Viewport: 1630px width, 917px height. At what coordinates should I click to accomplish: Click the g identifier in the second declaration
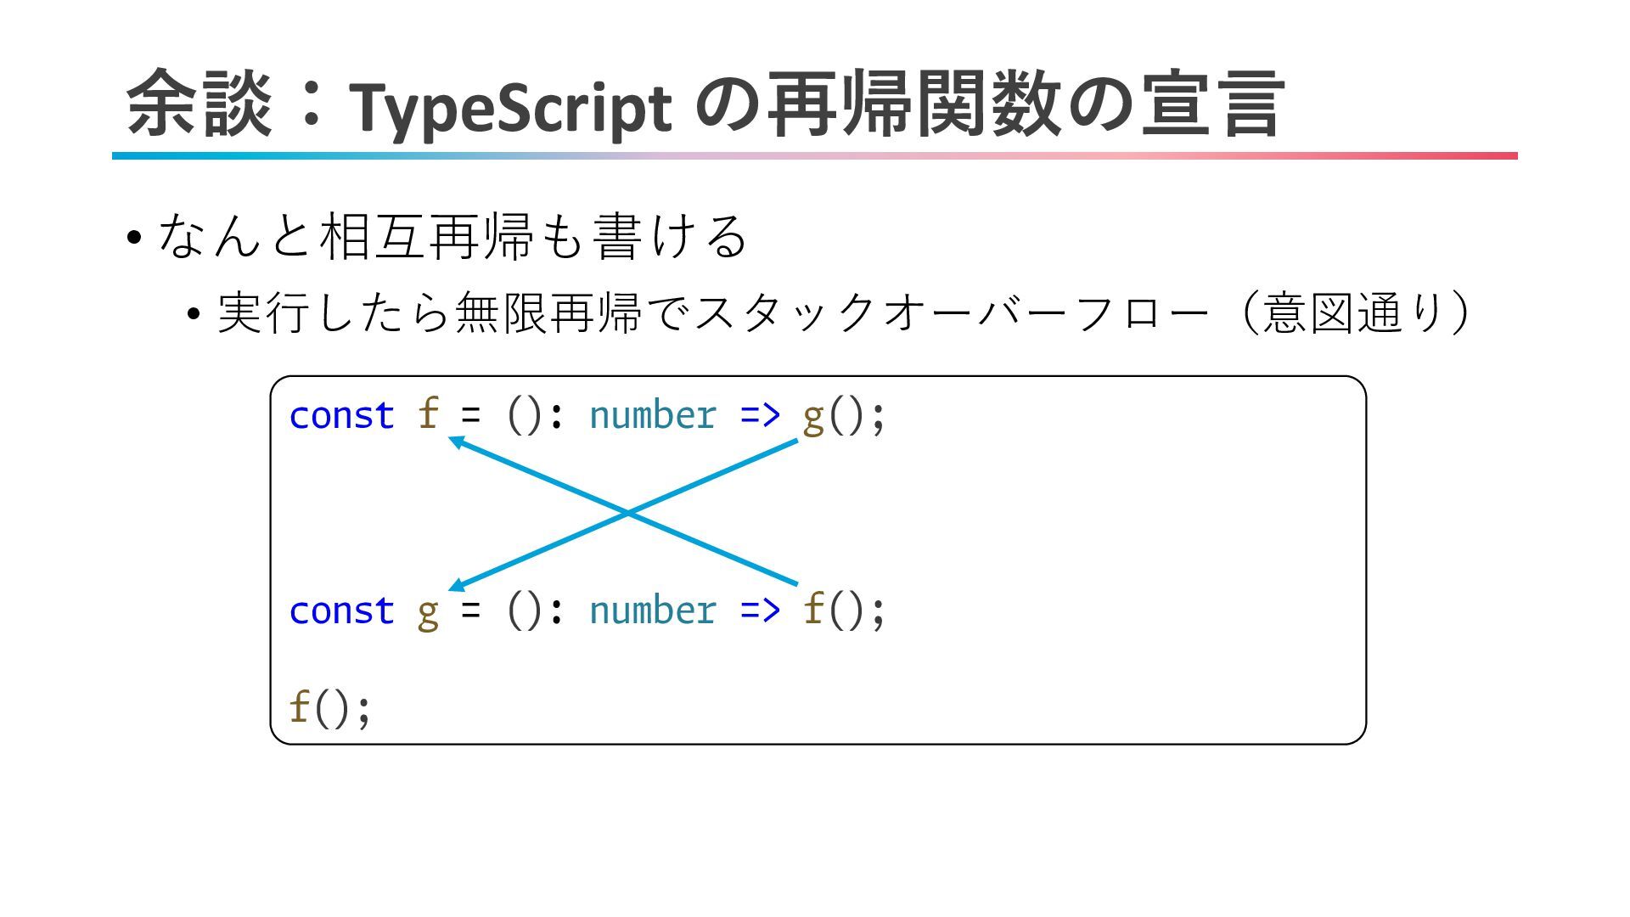click(428, 613)
